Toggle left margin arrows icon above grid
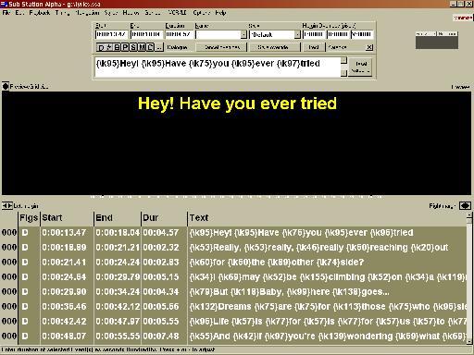 [7, 205]
